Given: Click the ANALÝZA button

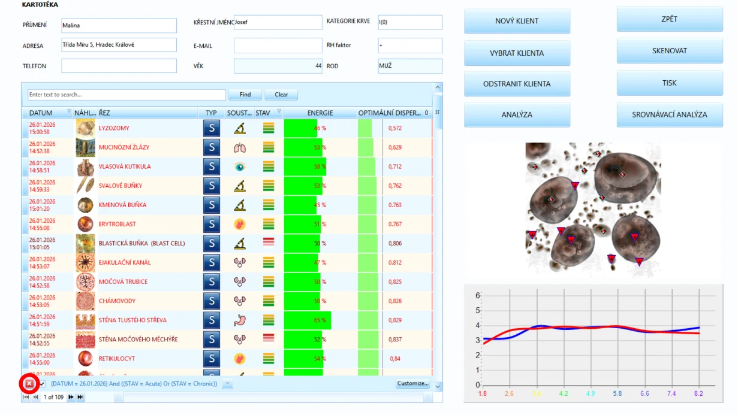Looking at the screenshot, I should click(x=517, y=114).
